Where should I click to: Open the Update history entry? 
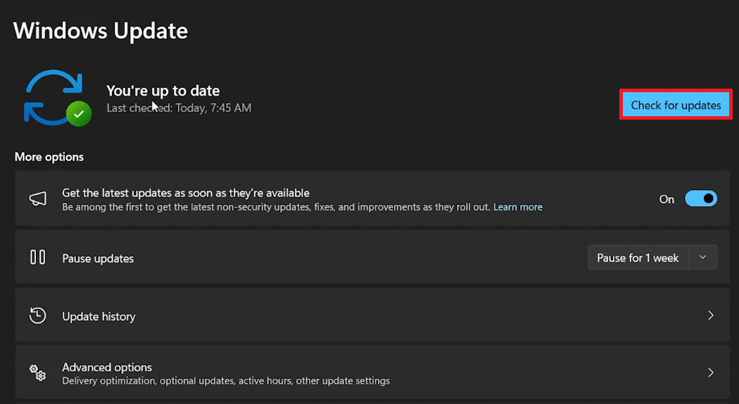99,317
